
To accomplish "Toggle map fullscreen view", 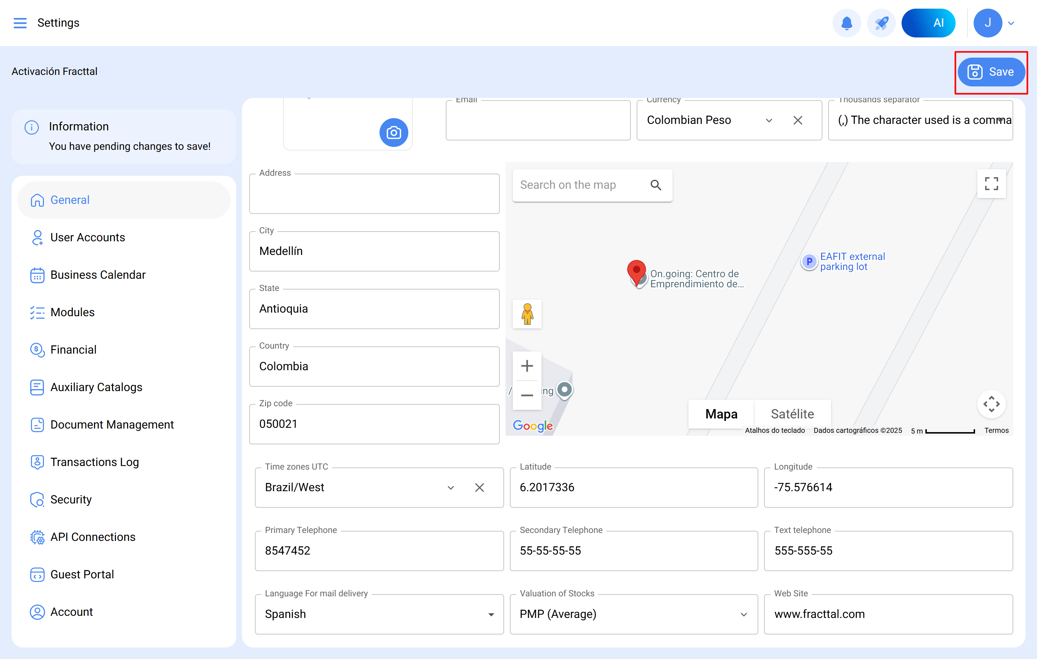I will pyautogui.click(x=991, y=184).
